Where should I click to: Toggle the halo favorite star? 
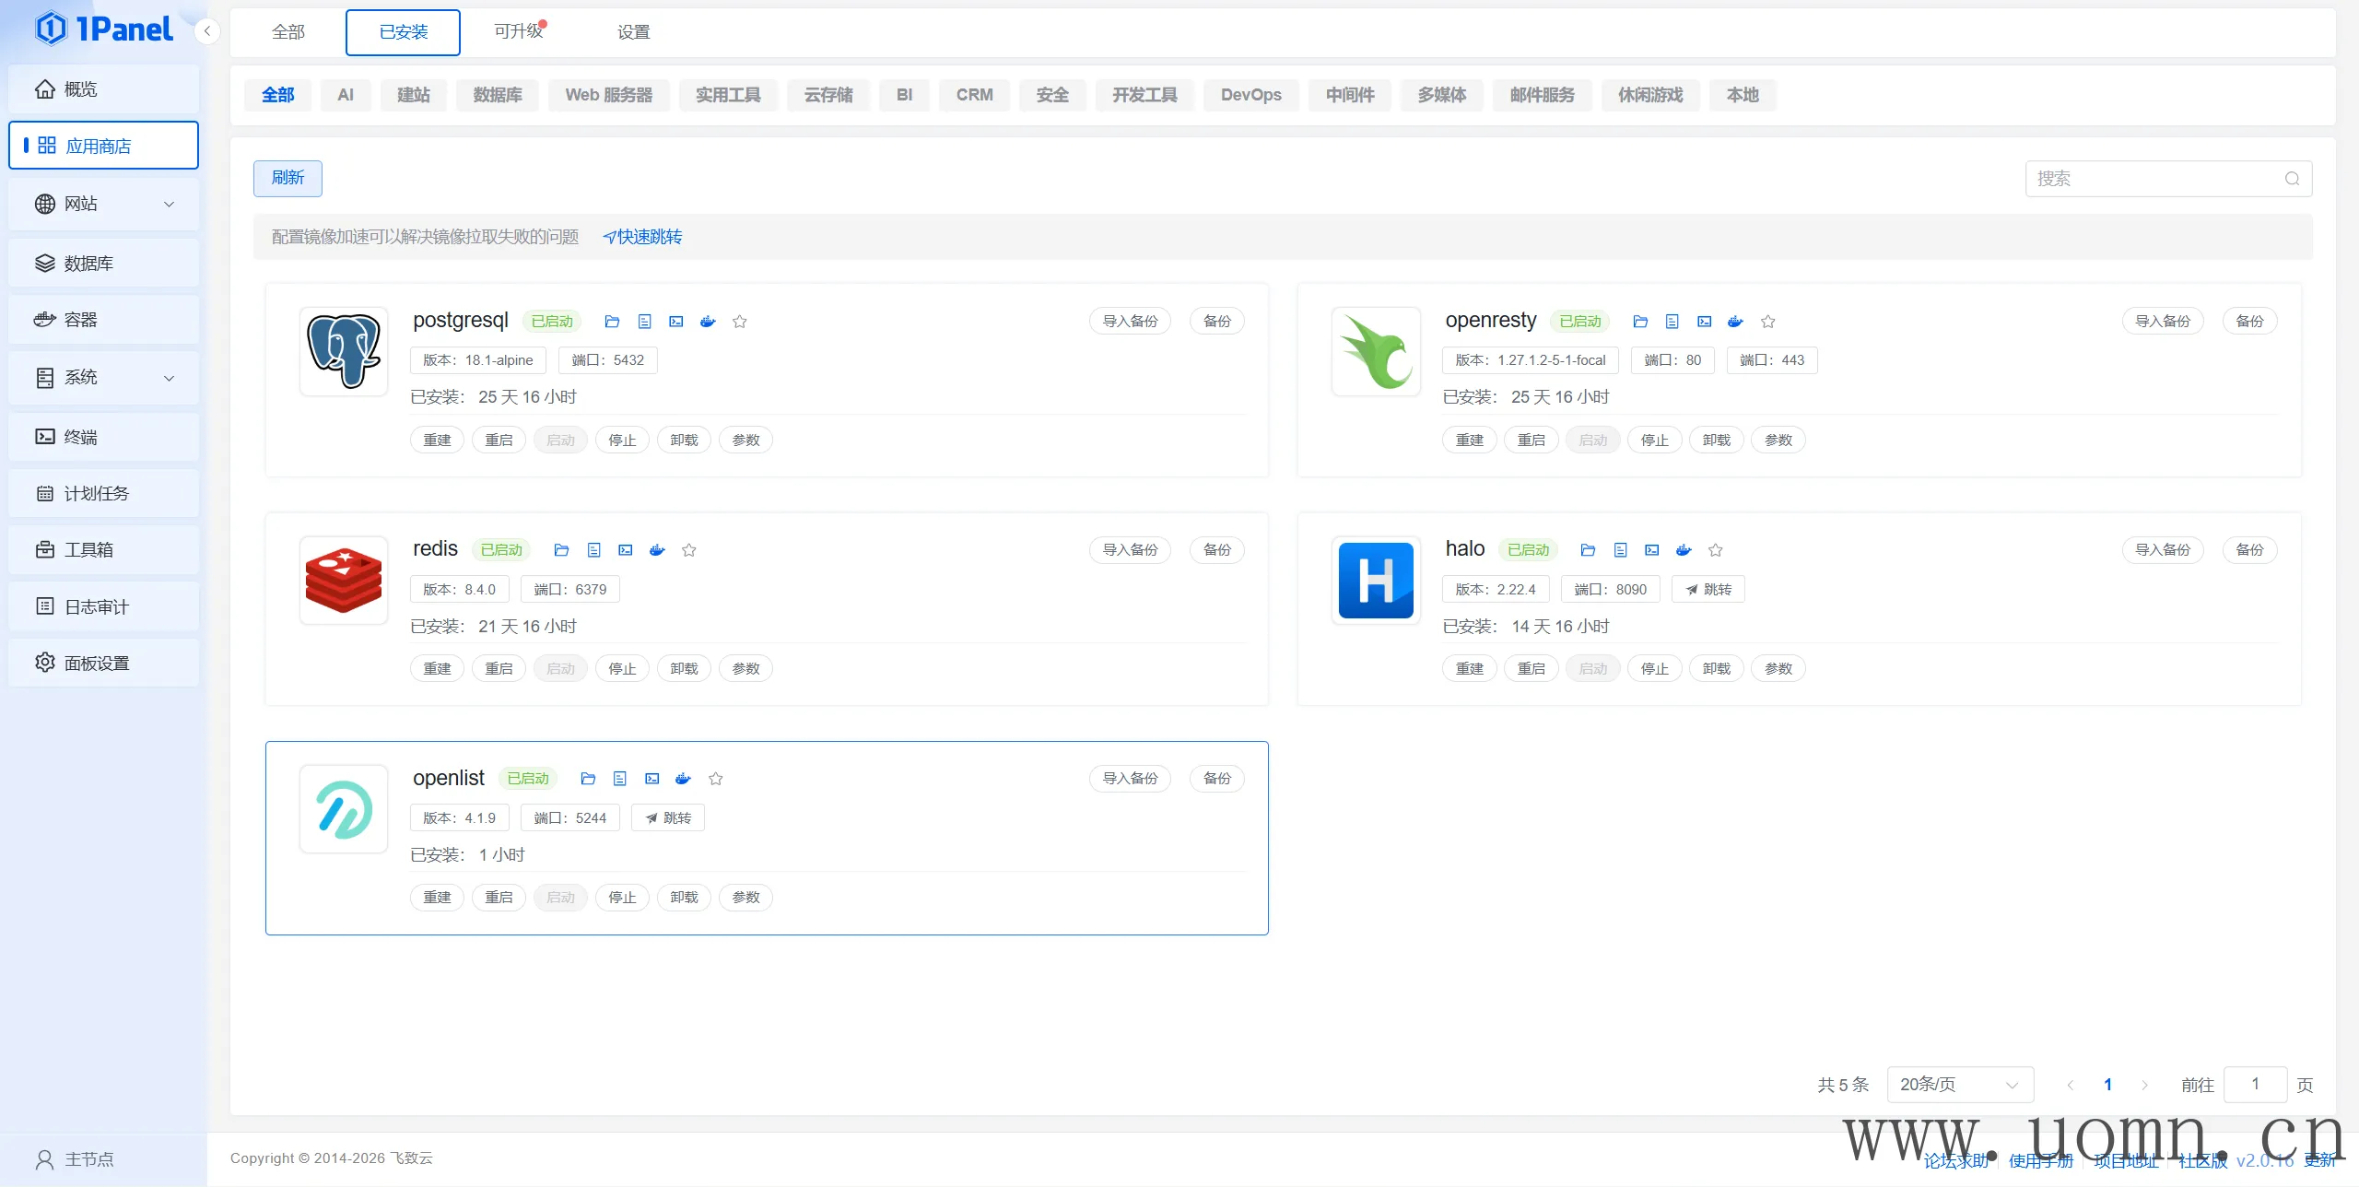pyautogui.click(x=1715, y=550)
